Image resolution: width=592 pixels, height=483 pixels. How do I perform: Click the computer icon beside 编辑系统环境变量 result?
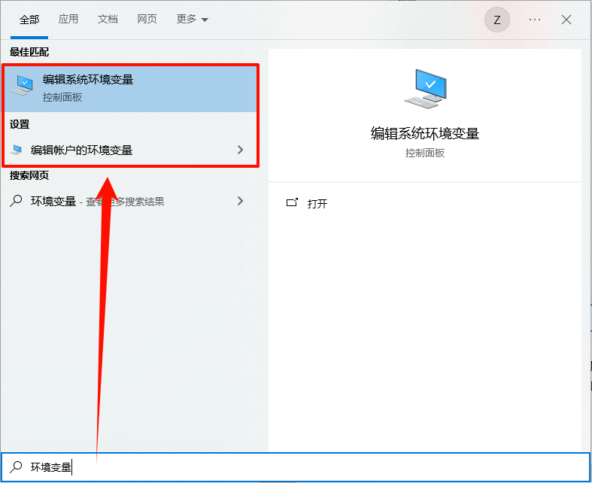click(23, 85)
